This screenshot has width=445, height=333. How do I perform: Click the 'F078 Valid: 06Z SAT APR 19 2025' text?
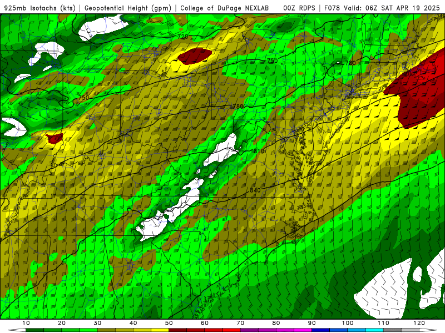pyautogui.click(x=382, y=8)
